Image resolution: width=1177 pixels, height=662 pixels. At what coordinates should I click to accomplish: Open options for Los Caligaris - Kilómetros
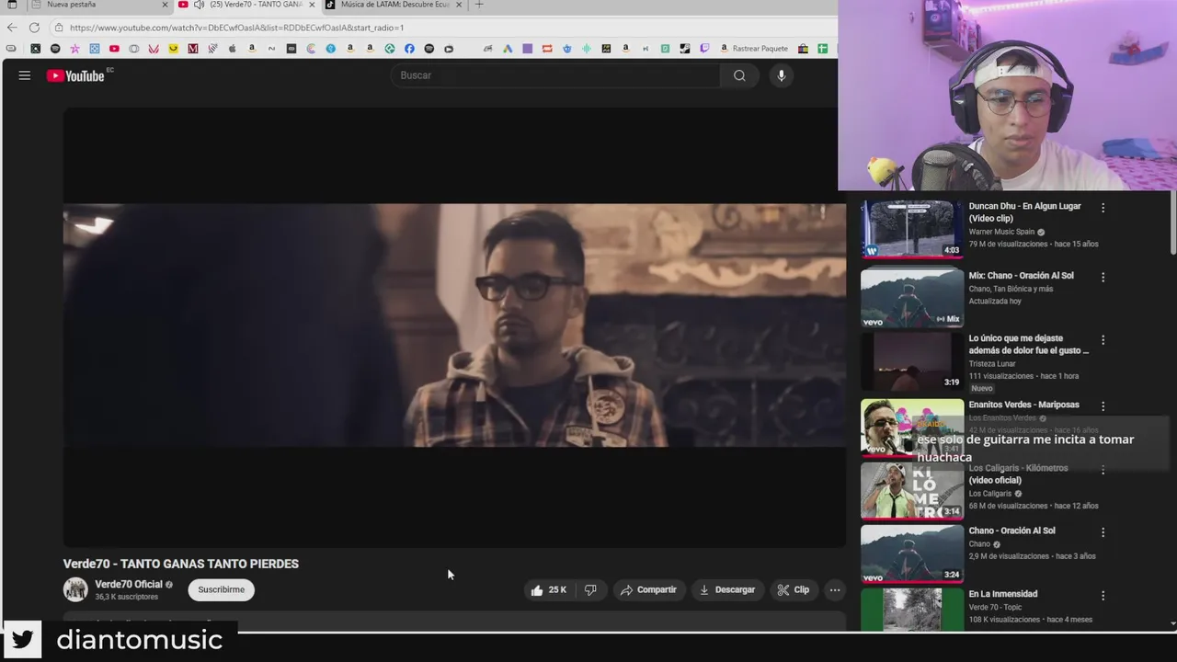(1103, 469)
